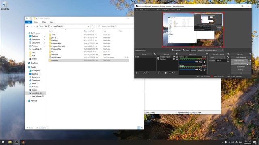The image size is (259, 145).
Task: Go up one folder level in File Explorer
Action: pos(37,26)
